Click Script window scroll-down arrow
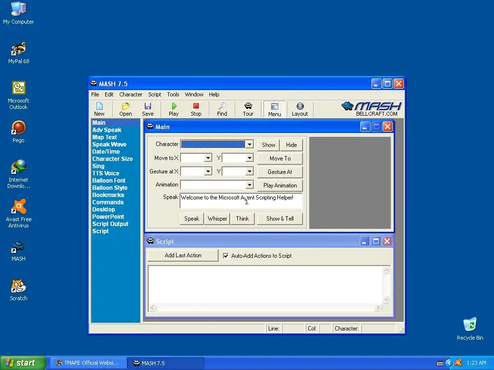The height and width of the screenshot is (370, 494). [x=386, y=300]
